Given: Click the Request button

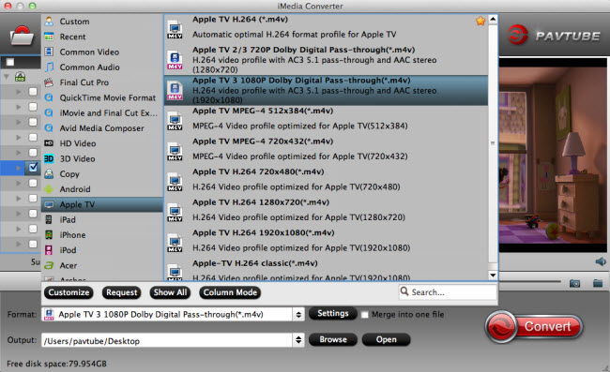Looking at the screenshot, I should (121, 292).
